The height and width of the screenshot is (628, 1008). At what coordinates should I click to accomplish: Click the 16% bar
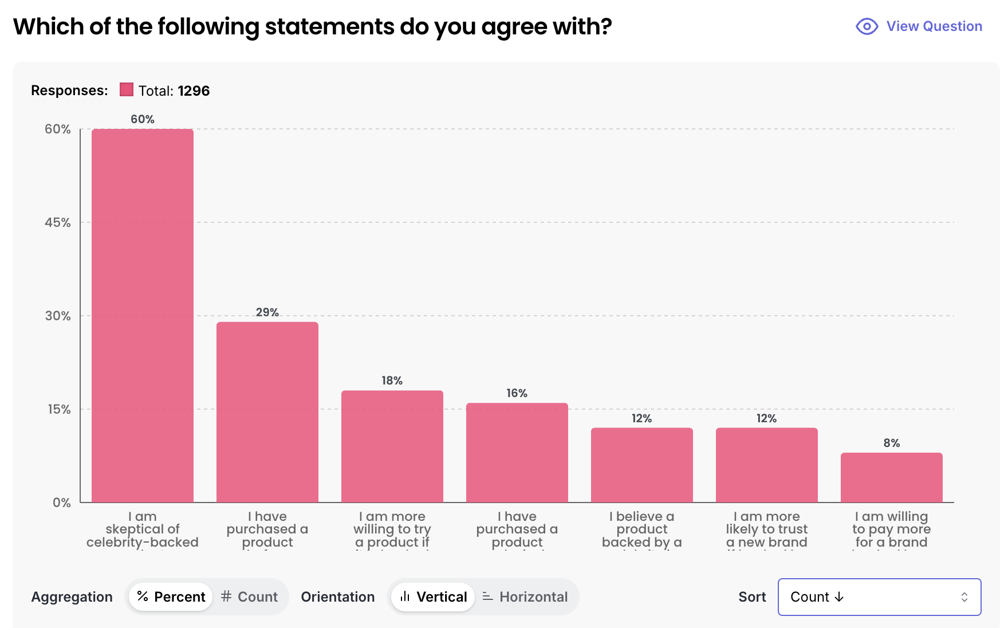tap(517, 453)
